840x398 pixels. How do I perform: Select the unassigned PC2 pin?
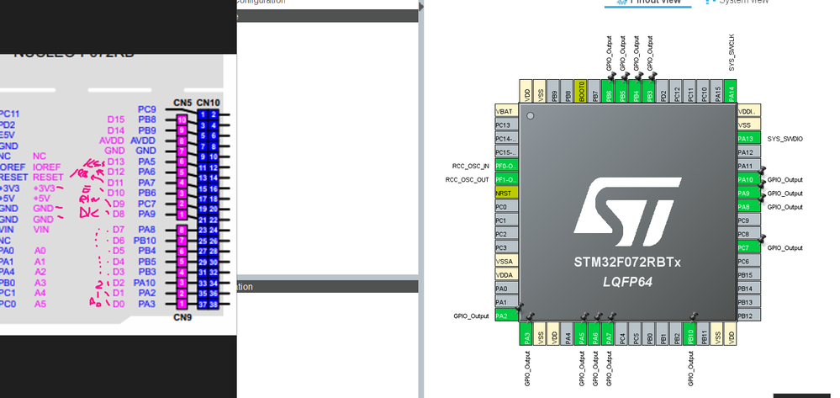(506, 234)
